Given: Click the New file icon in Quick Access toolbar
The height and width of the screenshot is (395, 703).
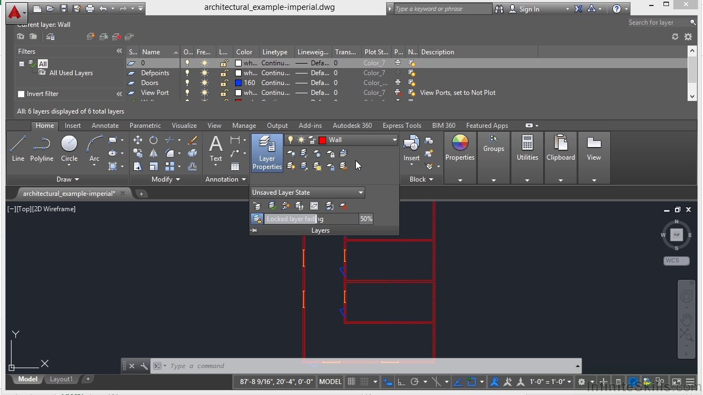Looking at the screenshot, I should coord(37,9).
